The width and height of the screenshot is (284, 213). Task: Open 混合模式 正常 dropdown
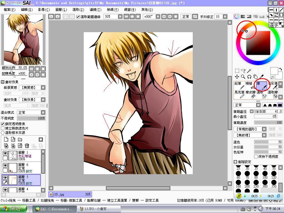coord(43,113)
